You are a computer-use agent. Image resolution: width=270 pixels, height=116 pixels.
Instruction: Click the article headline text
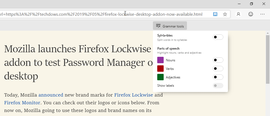pyautogui.click(x=78, y=63)
